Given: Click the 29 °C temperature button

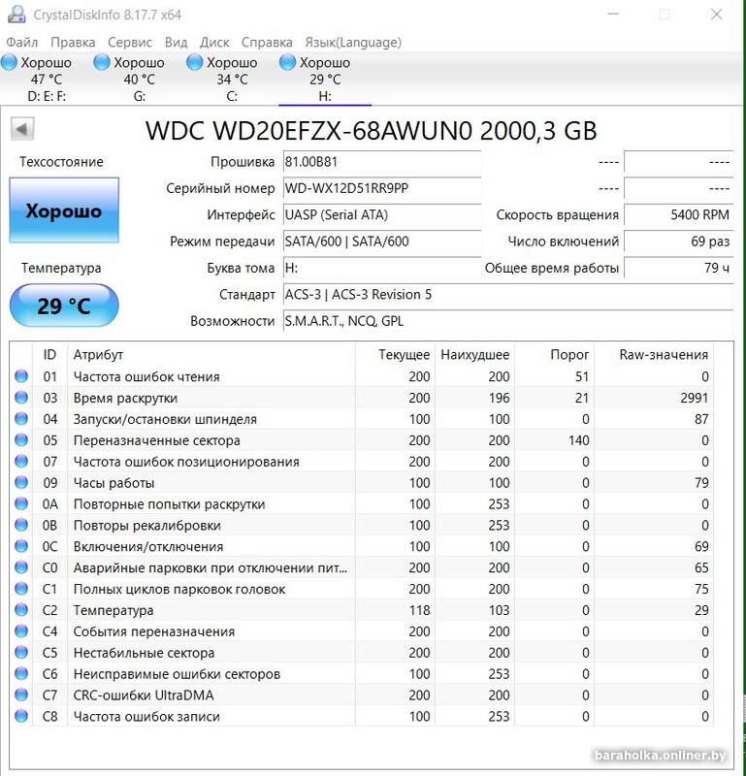Looking at the screenshot, I should coord(64,306).
